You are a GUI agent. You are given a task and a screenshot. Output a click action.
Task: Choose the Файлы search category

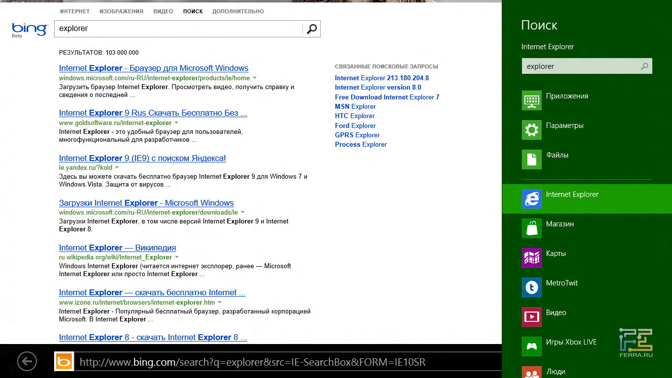tap(557, 156)
